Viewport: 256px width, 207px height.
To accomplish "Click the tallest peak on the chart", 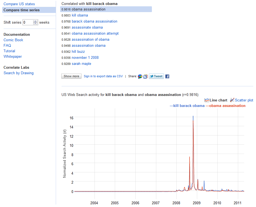I will 193,117.
